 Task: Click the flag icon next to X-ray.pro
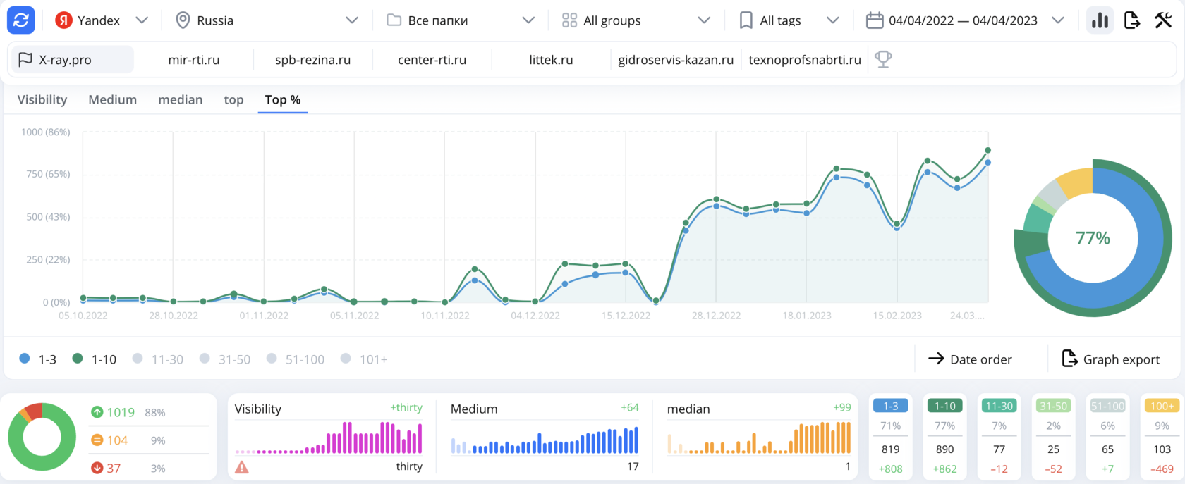25,60
